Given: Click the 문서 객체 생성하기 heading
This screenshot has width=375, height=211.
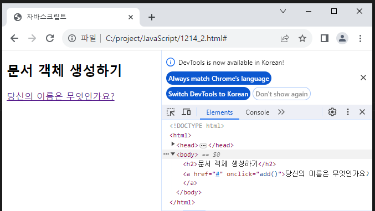Looking at the screenshot, I should pyautogui.click(x=64, y=71).
